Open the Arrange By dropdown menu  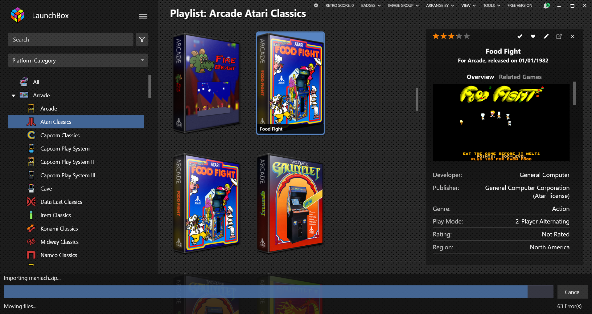click(440, 5)
